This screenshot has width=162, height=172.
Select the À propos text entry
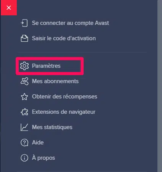pos(44,158)
